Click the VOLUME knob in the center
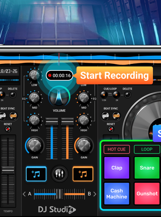The width and height of the screenshot is (161, 217). 59,97
